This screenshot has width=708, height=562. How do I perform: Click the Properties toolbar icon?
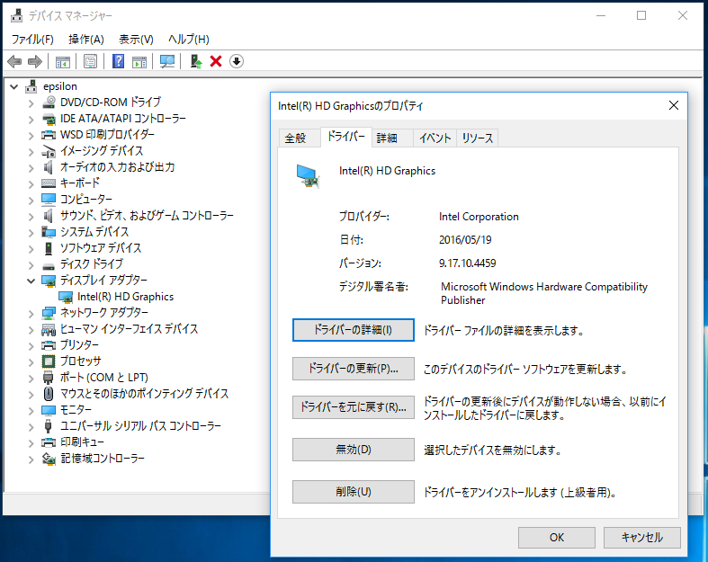(x=90, y=61)
